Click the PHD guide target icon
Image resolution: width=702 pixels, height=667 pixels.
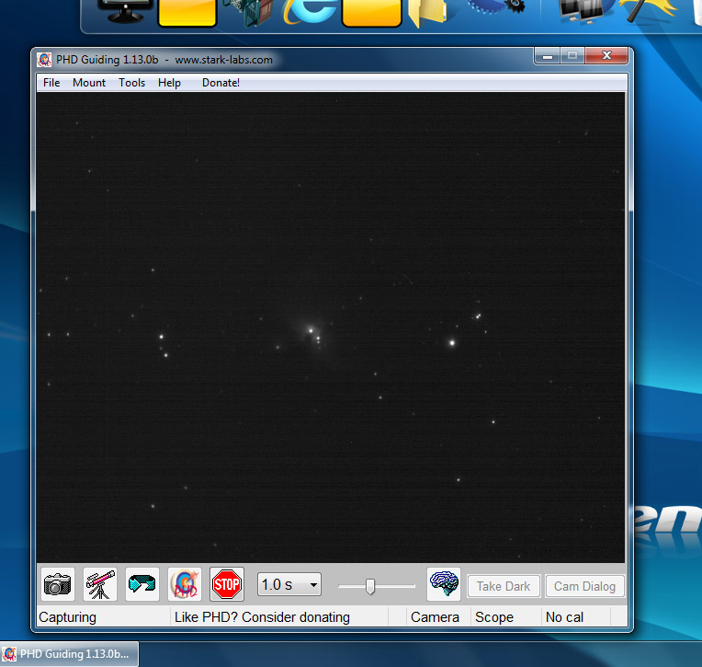coord(185,584)
